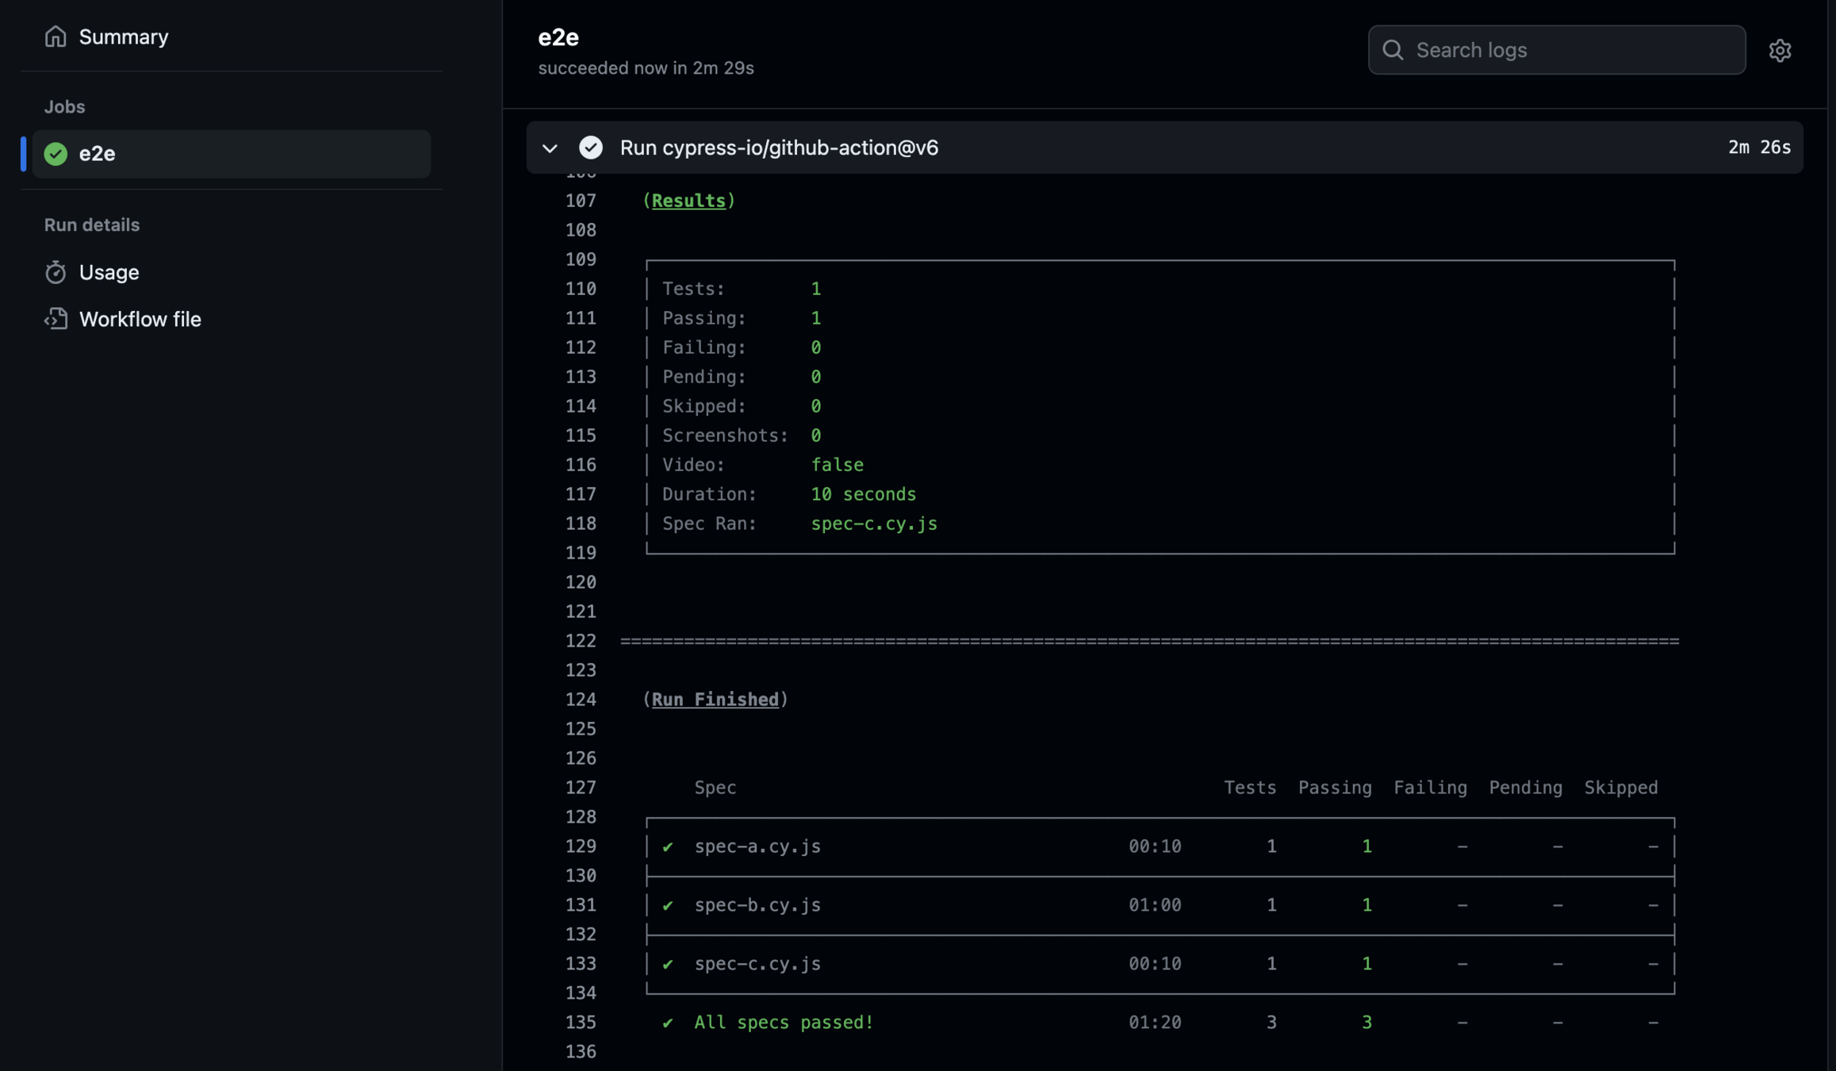The height and width of the screenshot is (1071, 1836).
Task: Open the Summary page
Action: tap(124, 36)
